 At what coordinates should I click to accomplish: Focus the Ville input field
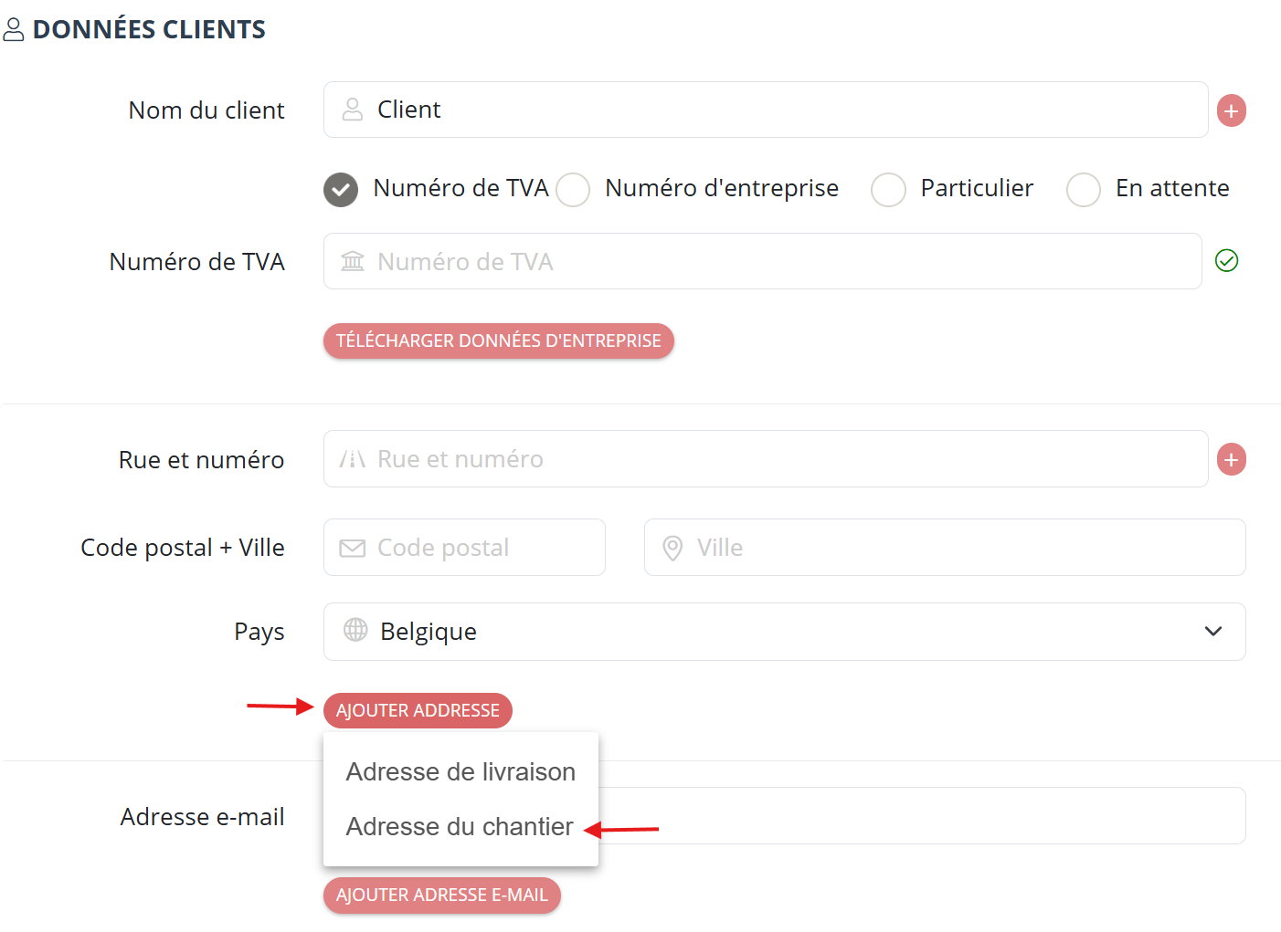tap(945, 548)
